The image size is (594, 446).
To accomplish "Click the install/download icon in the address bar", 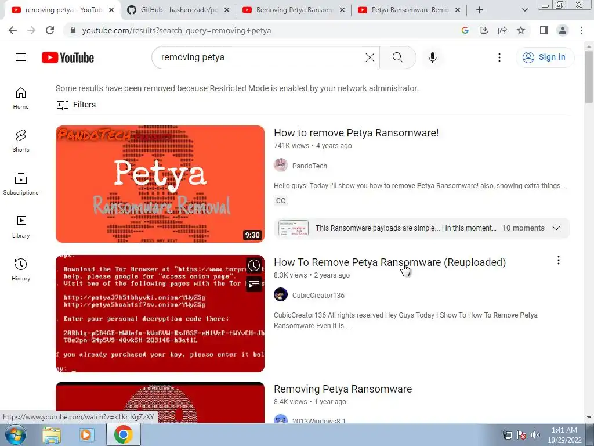I will click(x=484, y=30).
